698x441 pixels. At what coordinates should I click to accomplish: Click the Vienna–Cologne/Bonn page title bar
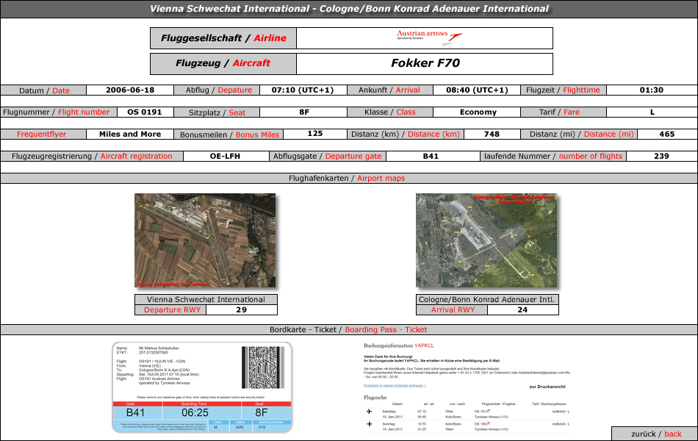349,9
